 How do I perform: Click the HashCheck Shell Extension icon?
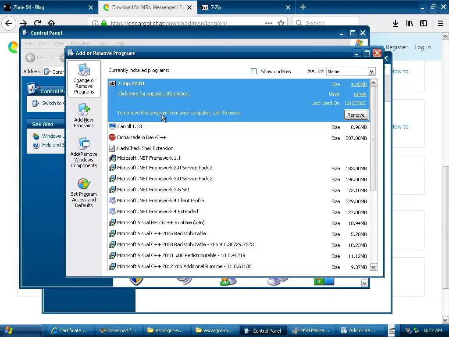click(112, 148)
